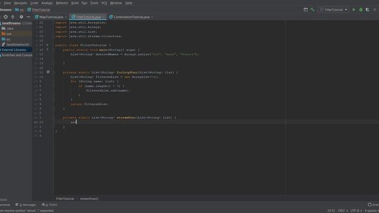Open the Run menu
Screen dimensions: 379x213
coord(84,3)
